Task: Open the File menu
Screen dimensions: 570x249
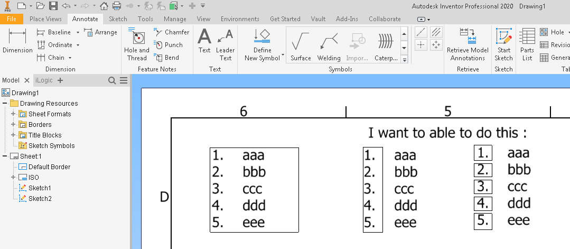Action: pos(12,19)
